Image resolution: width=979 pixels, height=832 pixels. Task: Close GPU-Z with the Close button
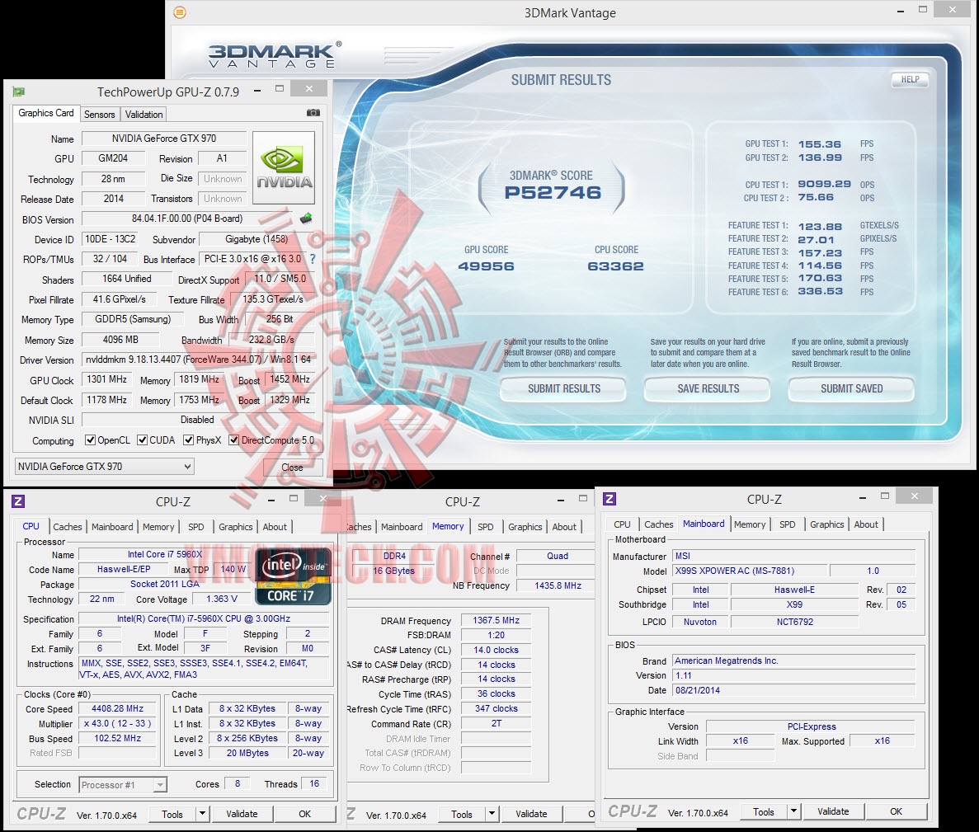coord(292,467)
